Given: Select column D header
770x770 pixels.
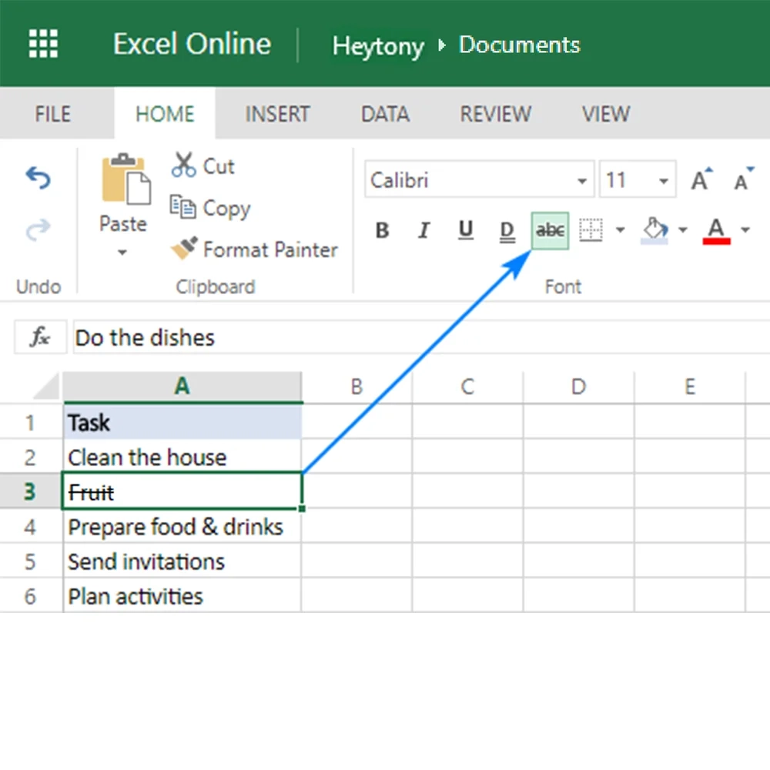Looking at the screenshot, I should (578, 387).
